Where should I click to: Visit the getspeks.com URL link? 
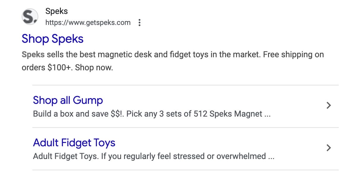click(x=88, y=23)
